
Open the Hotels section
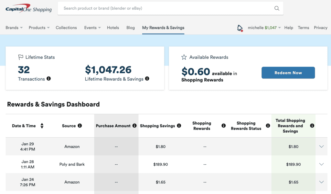(113, 28)
